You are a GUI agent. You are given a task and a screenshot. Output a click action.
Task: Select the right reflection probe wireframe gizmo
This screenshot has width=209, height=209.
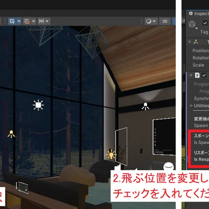click(x=92, y=42)
